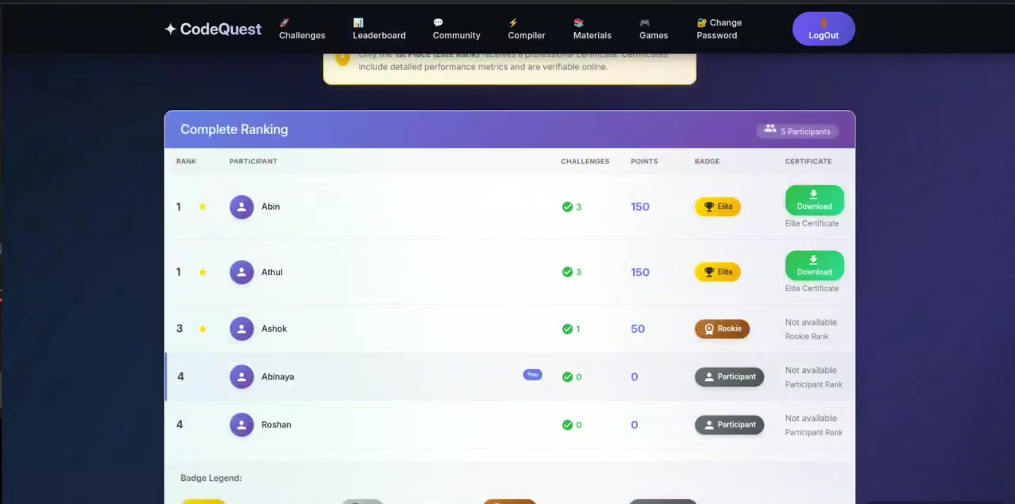Open the Compiler page
The image size is (1015, 504).
[x=526, y=29]
